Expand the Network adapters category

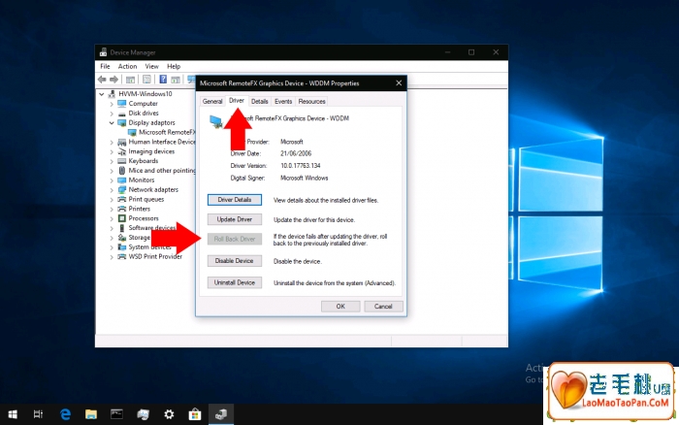coord(112,190)
